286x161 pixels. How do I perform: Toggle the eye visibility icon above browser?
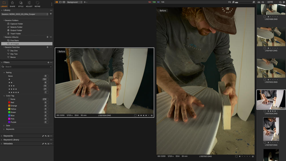tap(259, 2)
